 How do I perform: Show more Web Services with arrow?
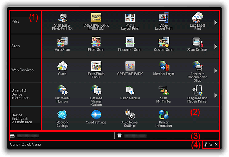pos(216,71)
